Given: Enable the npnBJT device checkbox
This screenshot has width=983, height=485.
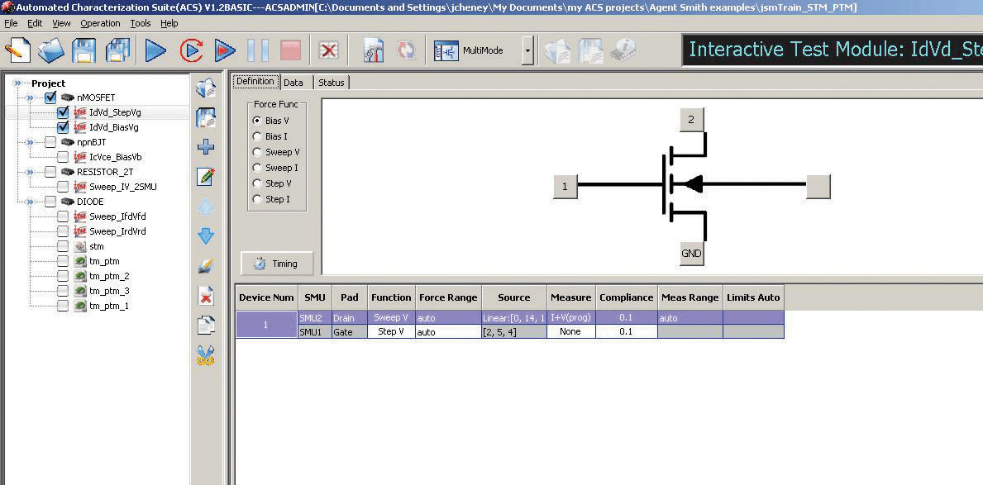Looking at the screenshot, I should (x=50, y=142).
